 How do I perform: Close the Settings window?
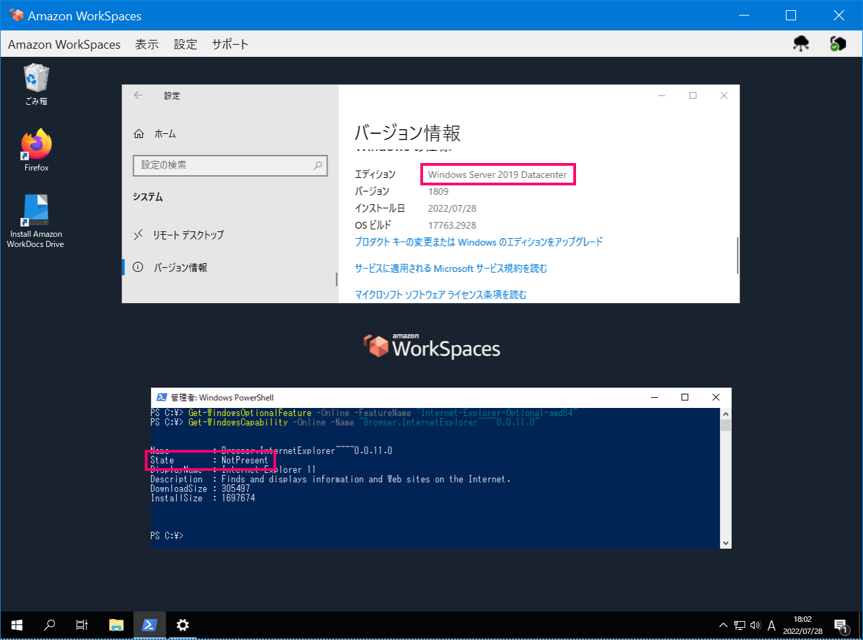click(x=724, y=95)
